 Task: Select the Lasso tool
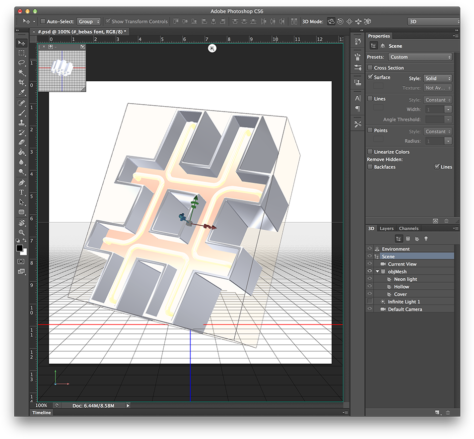pos(21,63)
